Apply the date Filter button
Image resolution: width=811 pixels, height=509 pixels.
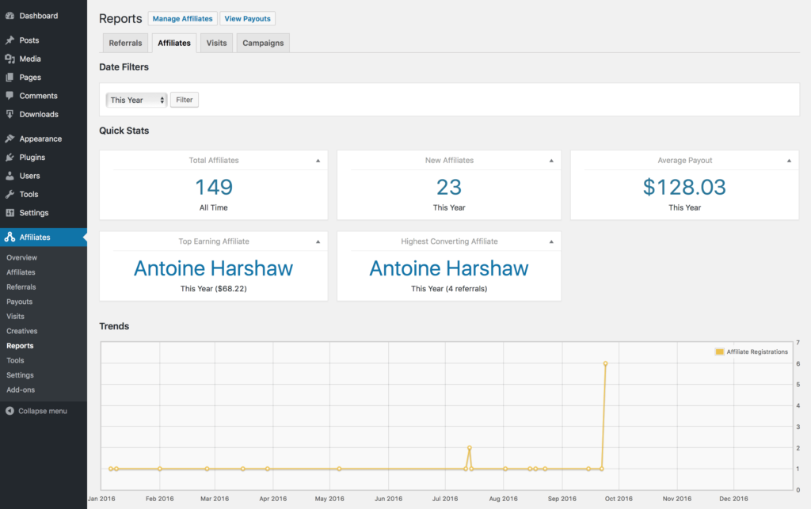coord(184,100)
